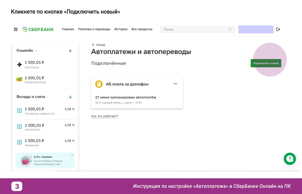Close the 6,8% годовых promo banner
The width and height of the screenshot is (302, 194).
(x=72, y=155)
